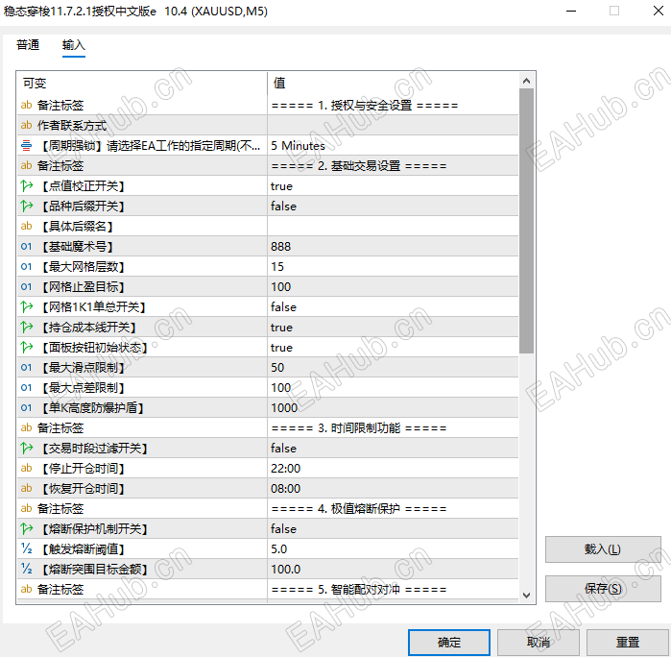Click the bool icon beside 【品种后缀开关】

tap(27, 206)
